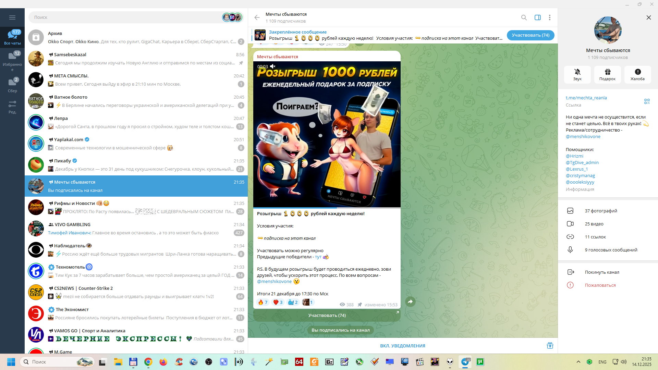
Task: Open the three-dot channel options menu
Action: [550, 17]
